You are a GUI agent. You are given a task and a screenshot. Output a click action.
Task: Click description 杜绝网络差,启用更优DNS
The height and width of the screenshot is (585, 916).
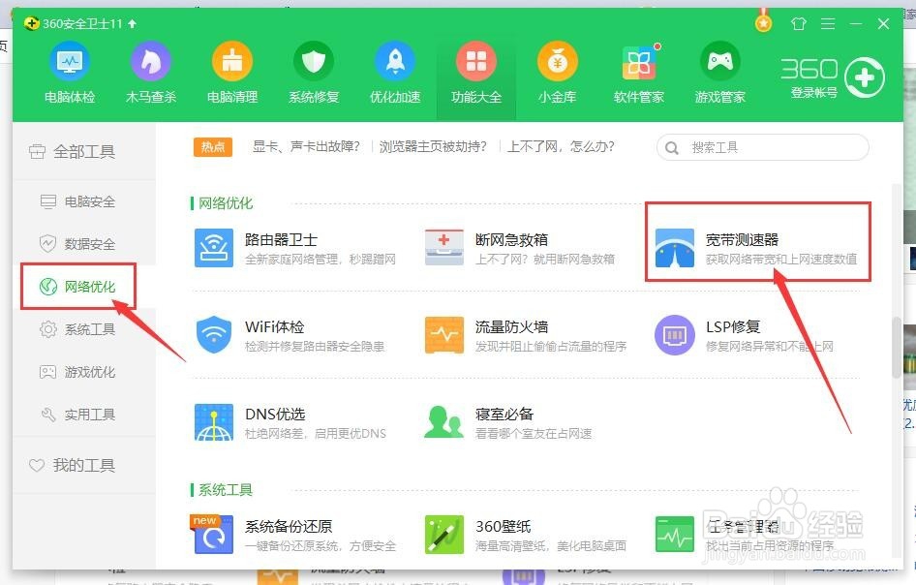(316, 434)
